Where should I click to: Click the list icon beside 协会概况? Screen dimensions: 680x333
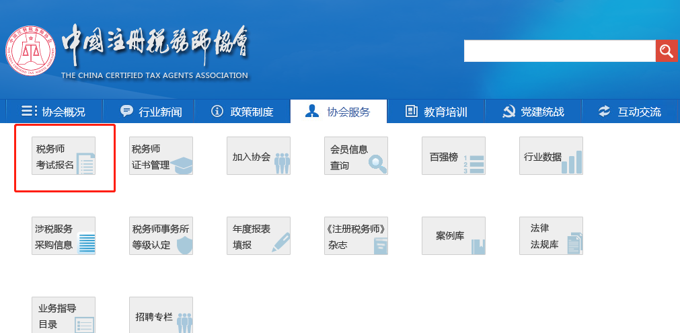coord(29,111)
